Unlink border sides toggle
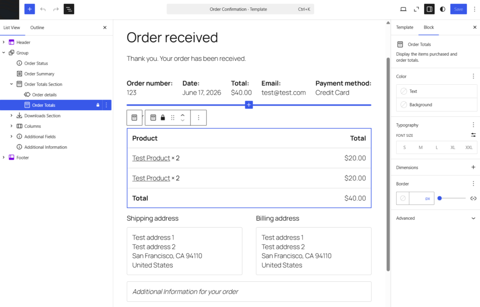This screenshot has height=307, width=480. click(x=473, y=198)
